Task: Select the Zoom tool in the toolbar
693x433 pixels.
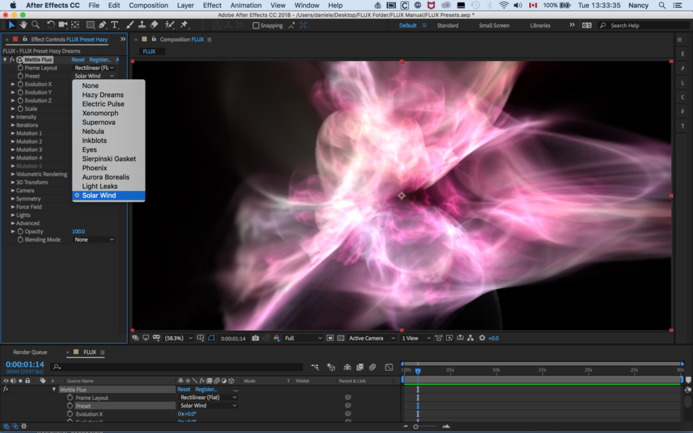Action: point(35,25)
